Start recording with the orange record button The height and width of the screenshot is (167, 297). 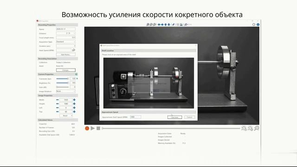pyautogui.click(x=87, y=128)
